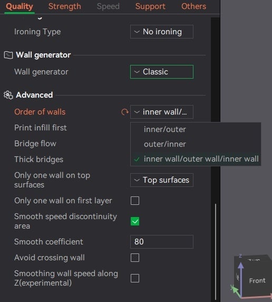The width and height of the screenshot is (272, 302).
Task: Enable Avoid crossing wall checkbox
Action: click(x=135, y=258)
